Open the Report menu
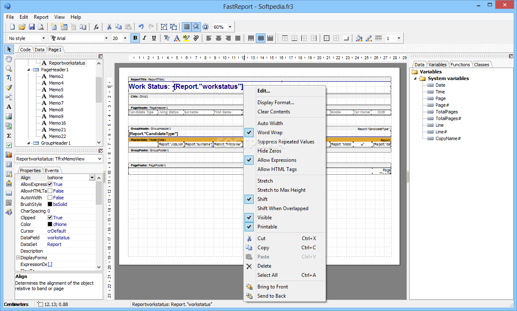This screenshot has width=517, height=311. click(41, 17)
